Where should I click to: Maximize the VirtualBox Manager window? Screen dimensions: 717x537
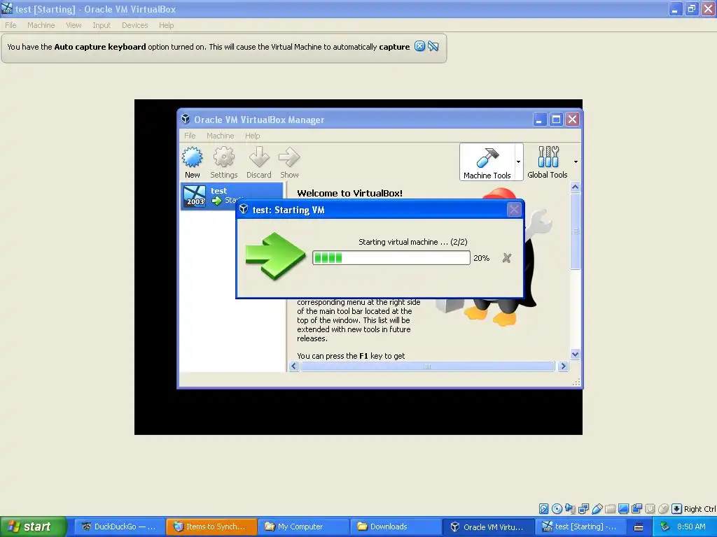click(x=556, y=120)
